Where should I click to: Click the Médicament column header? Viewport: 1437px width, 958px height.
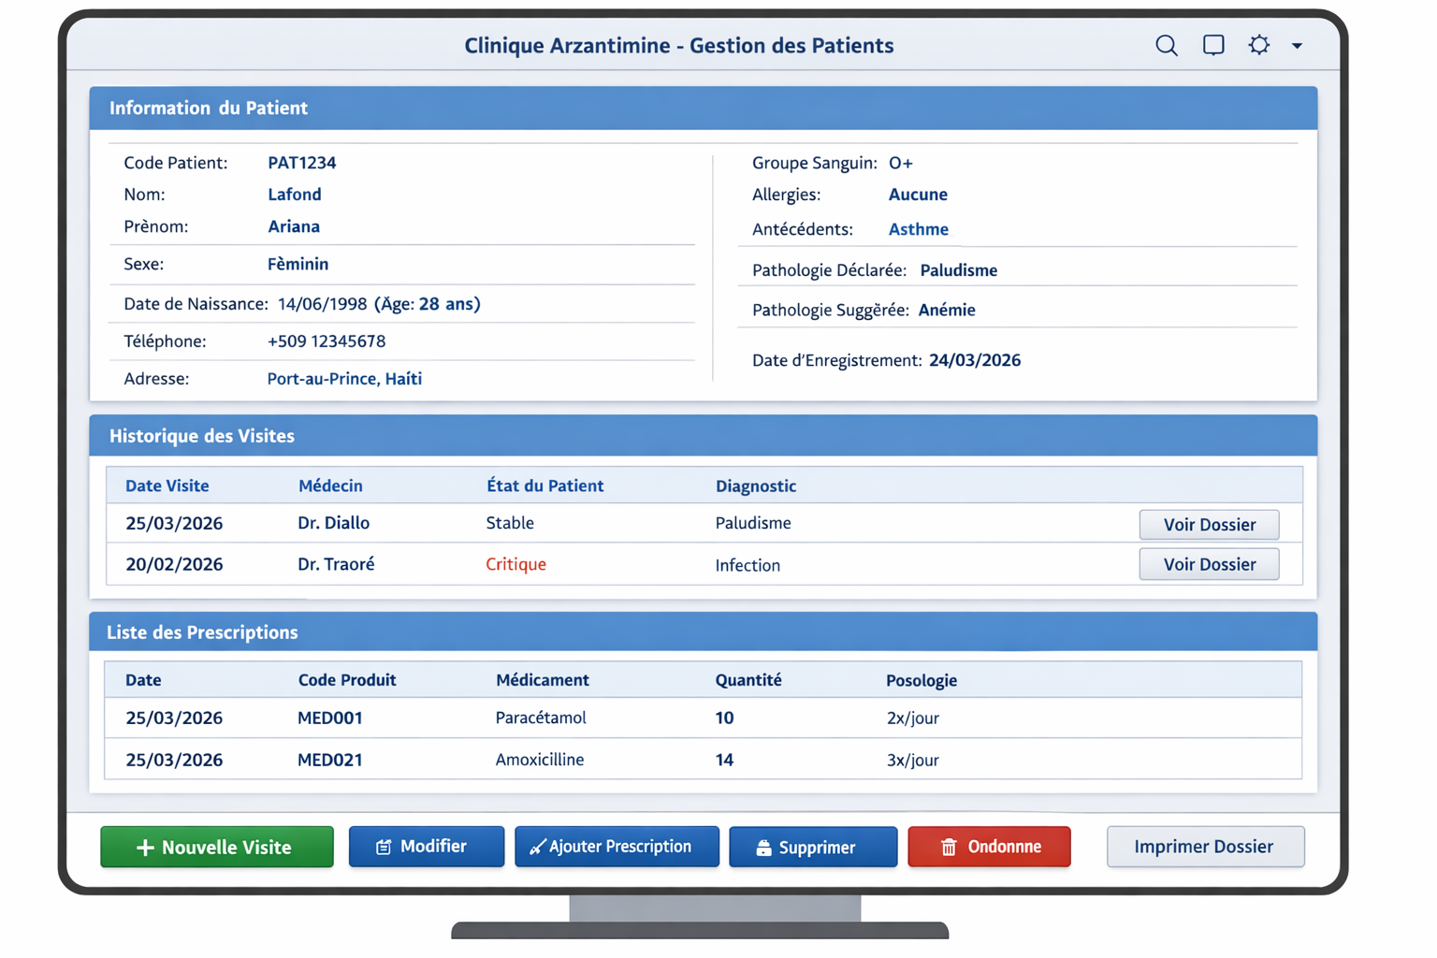pos(543,680)
